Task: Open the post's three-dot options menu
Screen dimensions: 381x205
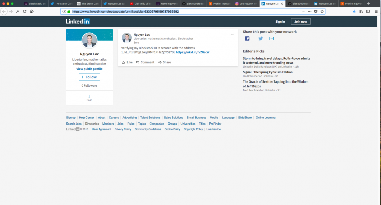Action: tap(233, 34)
